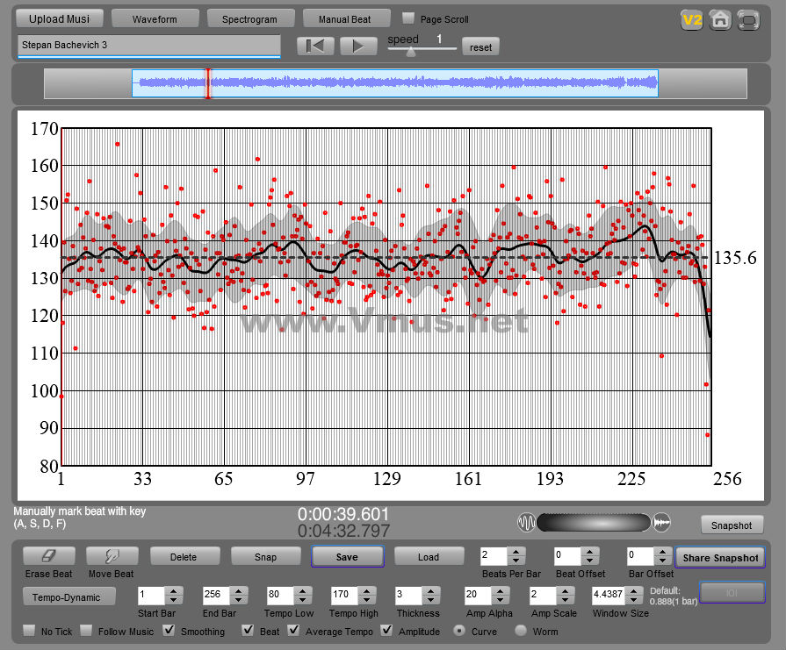Rewind to start with skip-back button
The height and width of the screenshot is (650, 786).
pos(314,46)
